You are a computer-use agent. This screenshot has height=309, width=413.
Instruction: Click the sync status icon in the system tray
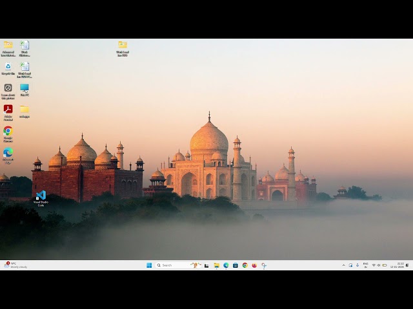[350, 265]
